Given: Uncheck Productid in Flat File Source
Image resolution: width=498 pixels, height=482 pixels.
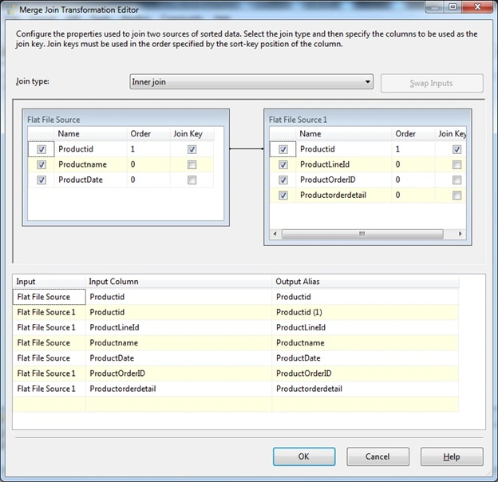Looking at the screenshot, I should 41,149.
